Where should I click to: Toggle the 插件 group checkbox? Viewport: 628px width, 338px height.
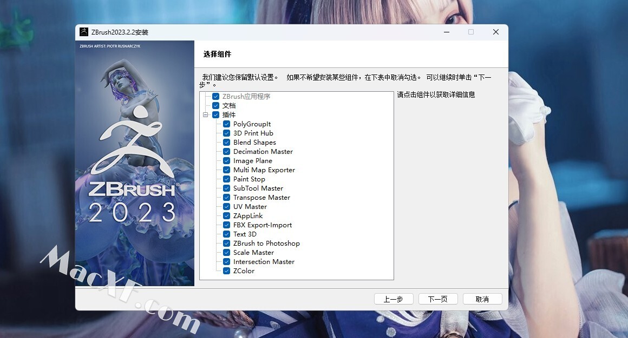pyautogui.click(x=216, y=114)
